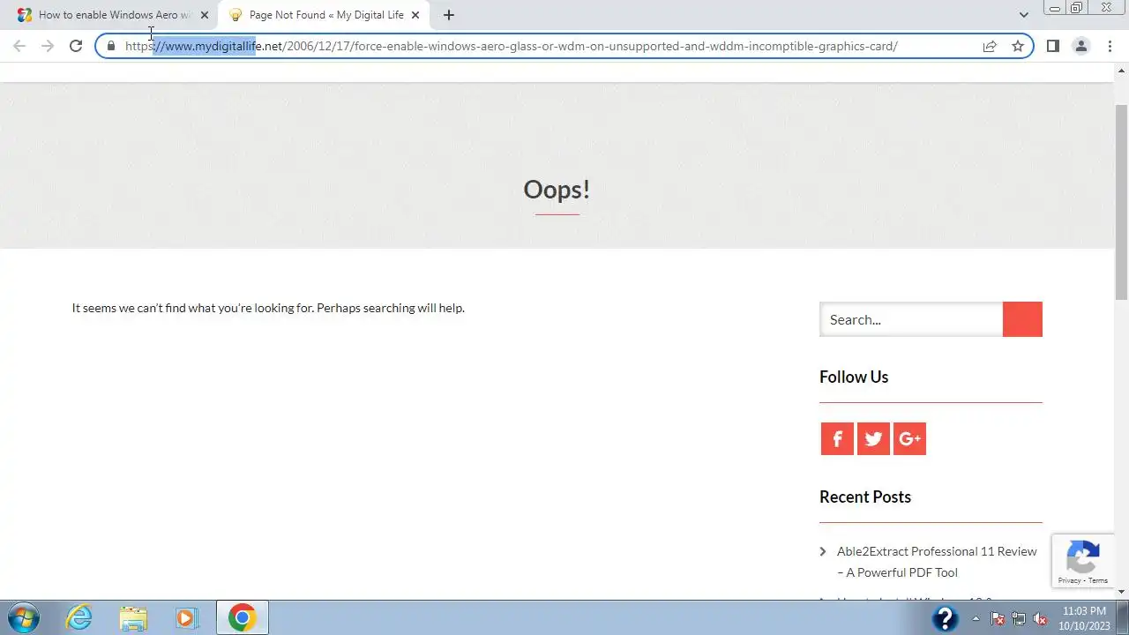Open reCAPTCHA Privacy link
This screenshot has height=635, width=1129.
[x=1069, y=580]
